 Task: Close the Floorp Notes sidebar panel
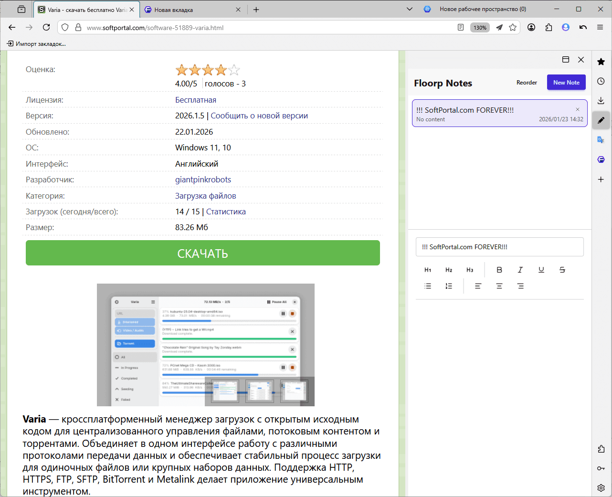(581, 60)
